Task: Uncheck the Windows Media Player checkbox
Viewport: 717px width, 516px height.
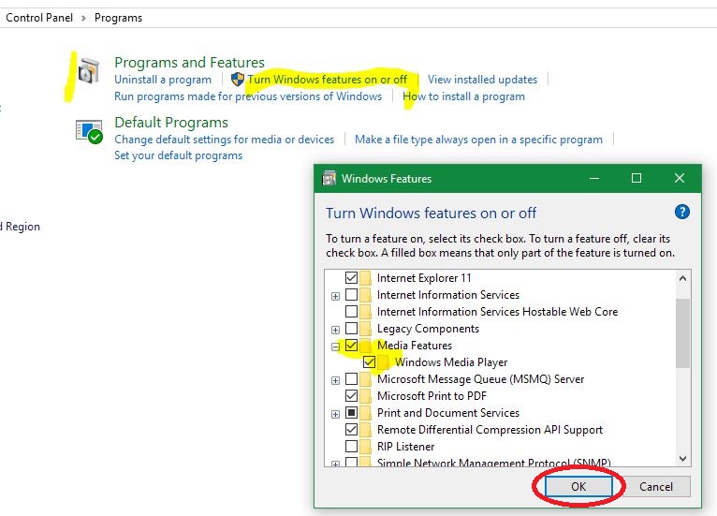Action: tap(369, 362)
